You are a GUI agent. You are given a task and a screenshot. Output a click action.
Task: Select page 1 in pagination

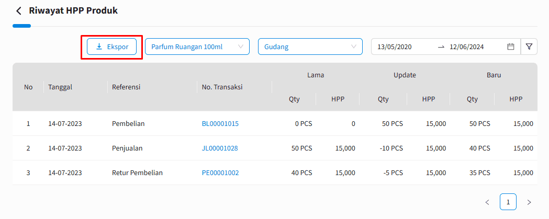pyautogui.click(x=508, y=202)
